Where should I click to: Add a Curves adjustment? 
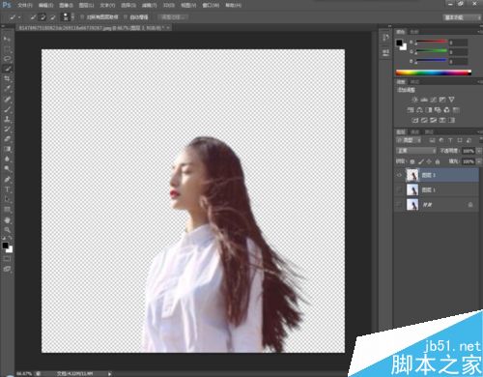click(434, 100)
